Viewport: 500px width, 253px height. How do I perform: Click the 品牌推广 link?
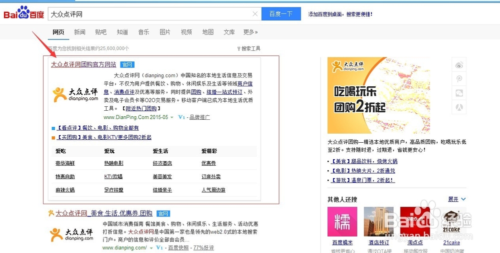pyautogui.click(x=199, y=117)
